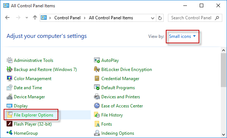Click the Ease of Access Center icon
The height and width of the screenshot is (138, 227).
97,106
